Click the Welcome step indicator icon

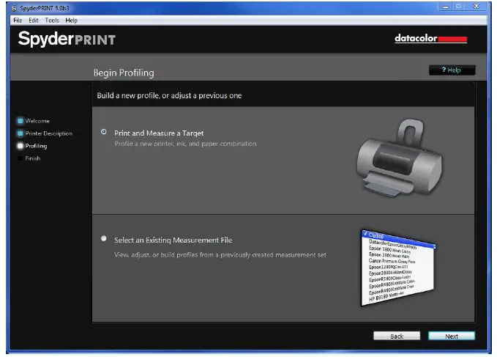[x=20, y=121]
